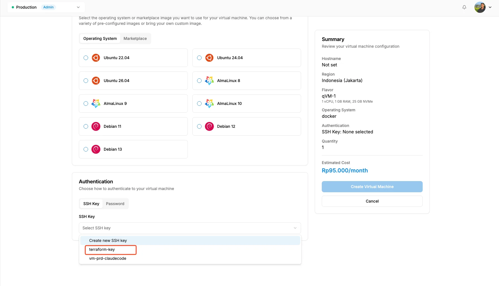Screen dimensions: 499x286
Task: Click the Debian 13 swirl logo
Action: tap(96, 149)
